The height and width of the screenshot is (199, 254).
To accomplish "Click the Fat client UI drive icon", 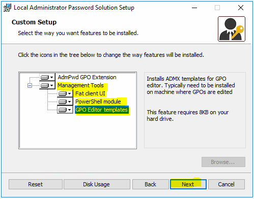I will click(63, 93).
